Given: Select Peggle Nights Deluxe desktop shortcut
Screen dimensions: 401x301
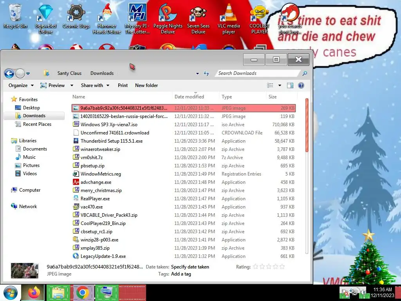Looking at the screenshot, I should [168, 18].
